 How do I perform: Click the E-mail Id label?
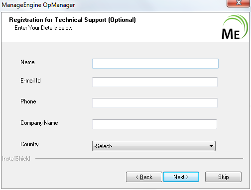pyautogui.click(x=30, y=81)
